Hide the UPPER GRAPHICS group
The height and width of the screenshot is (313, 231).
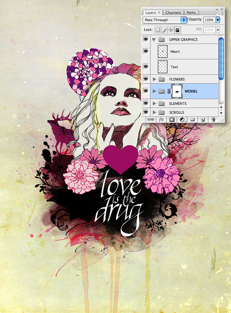(146, 39)
